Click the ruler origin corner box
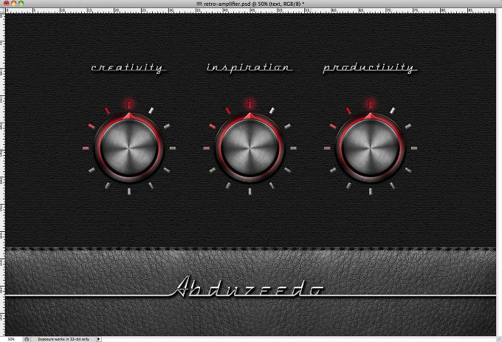 point(2,10)
